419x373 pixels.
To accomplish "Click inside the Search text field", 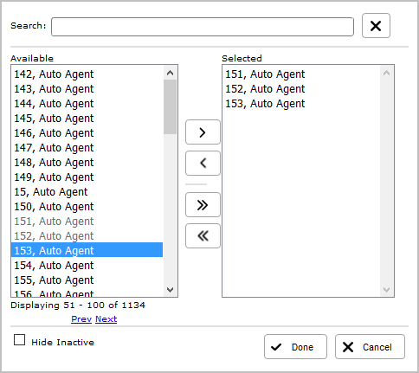I will [x=203, y=27].
